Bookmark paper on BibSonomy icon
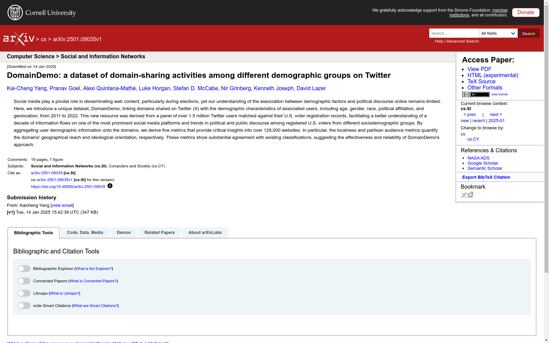This screenshot has width=549, height=343. click(x=464, y=195)
